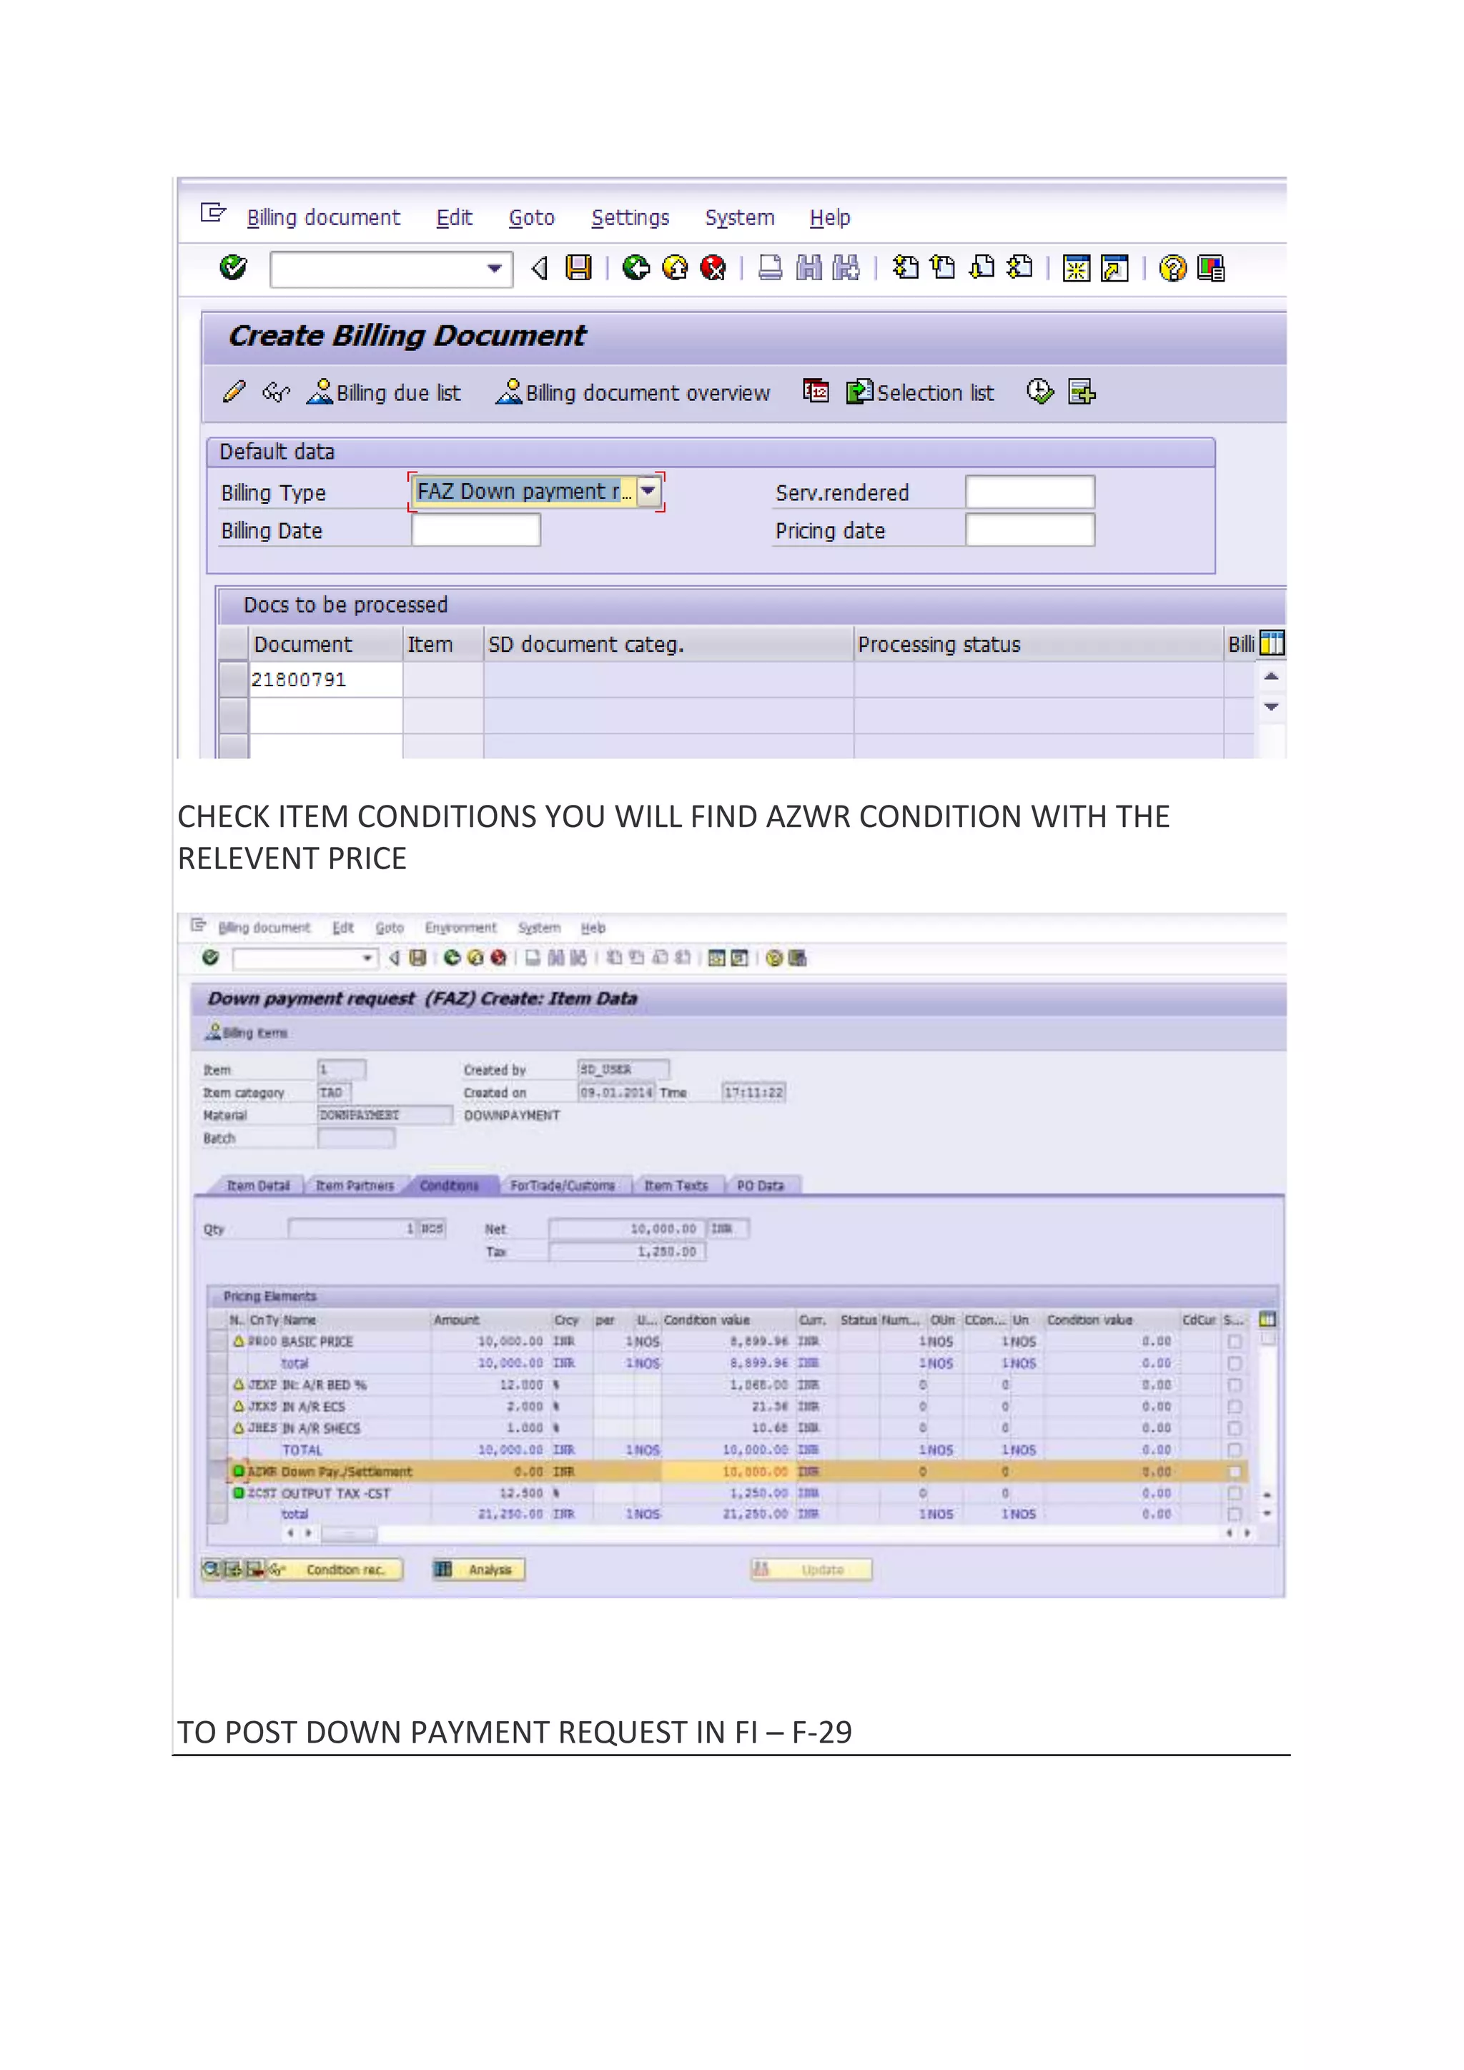Toggle the checkbox in the first lowercase total row
1464x2070 pixels.
pyautogui.click(x=1234, y=1363)
